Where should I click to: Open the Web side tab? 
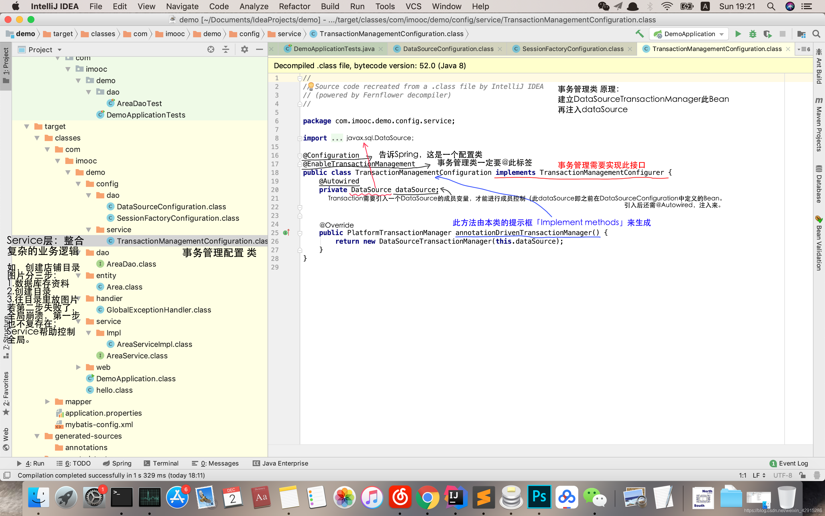click(x=6, y=439)
